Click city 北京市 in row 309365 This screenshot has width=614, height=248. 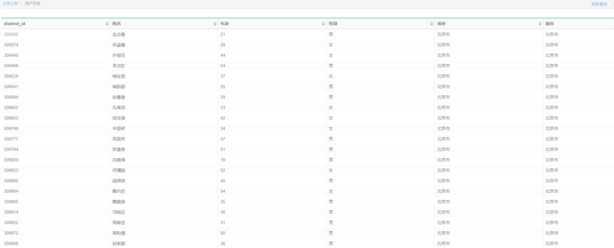coord(551,35)
